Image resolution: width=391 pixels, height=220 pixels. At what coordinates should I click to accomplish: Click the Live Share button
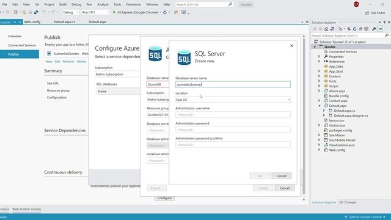point(375,13)
